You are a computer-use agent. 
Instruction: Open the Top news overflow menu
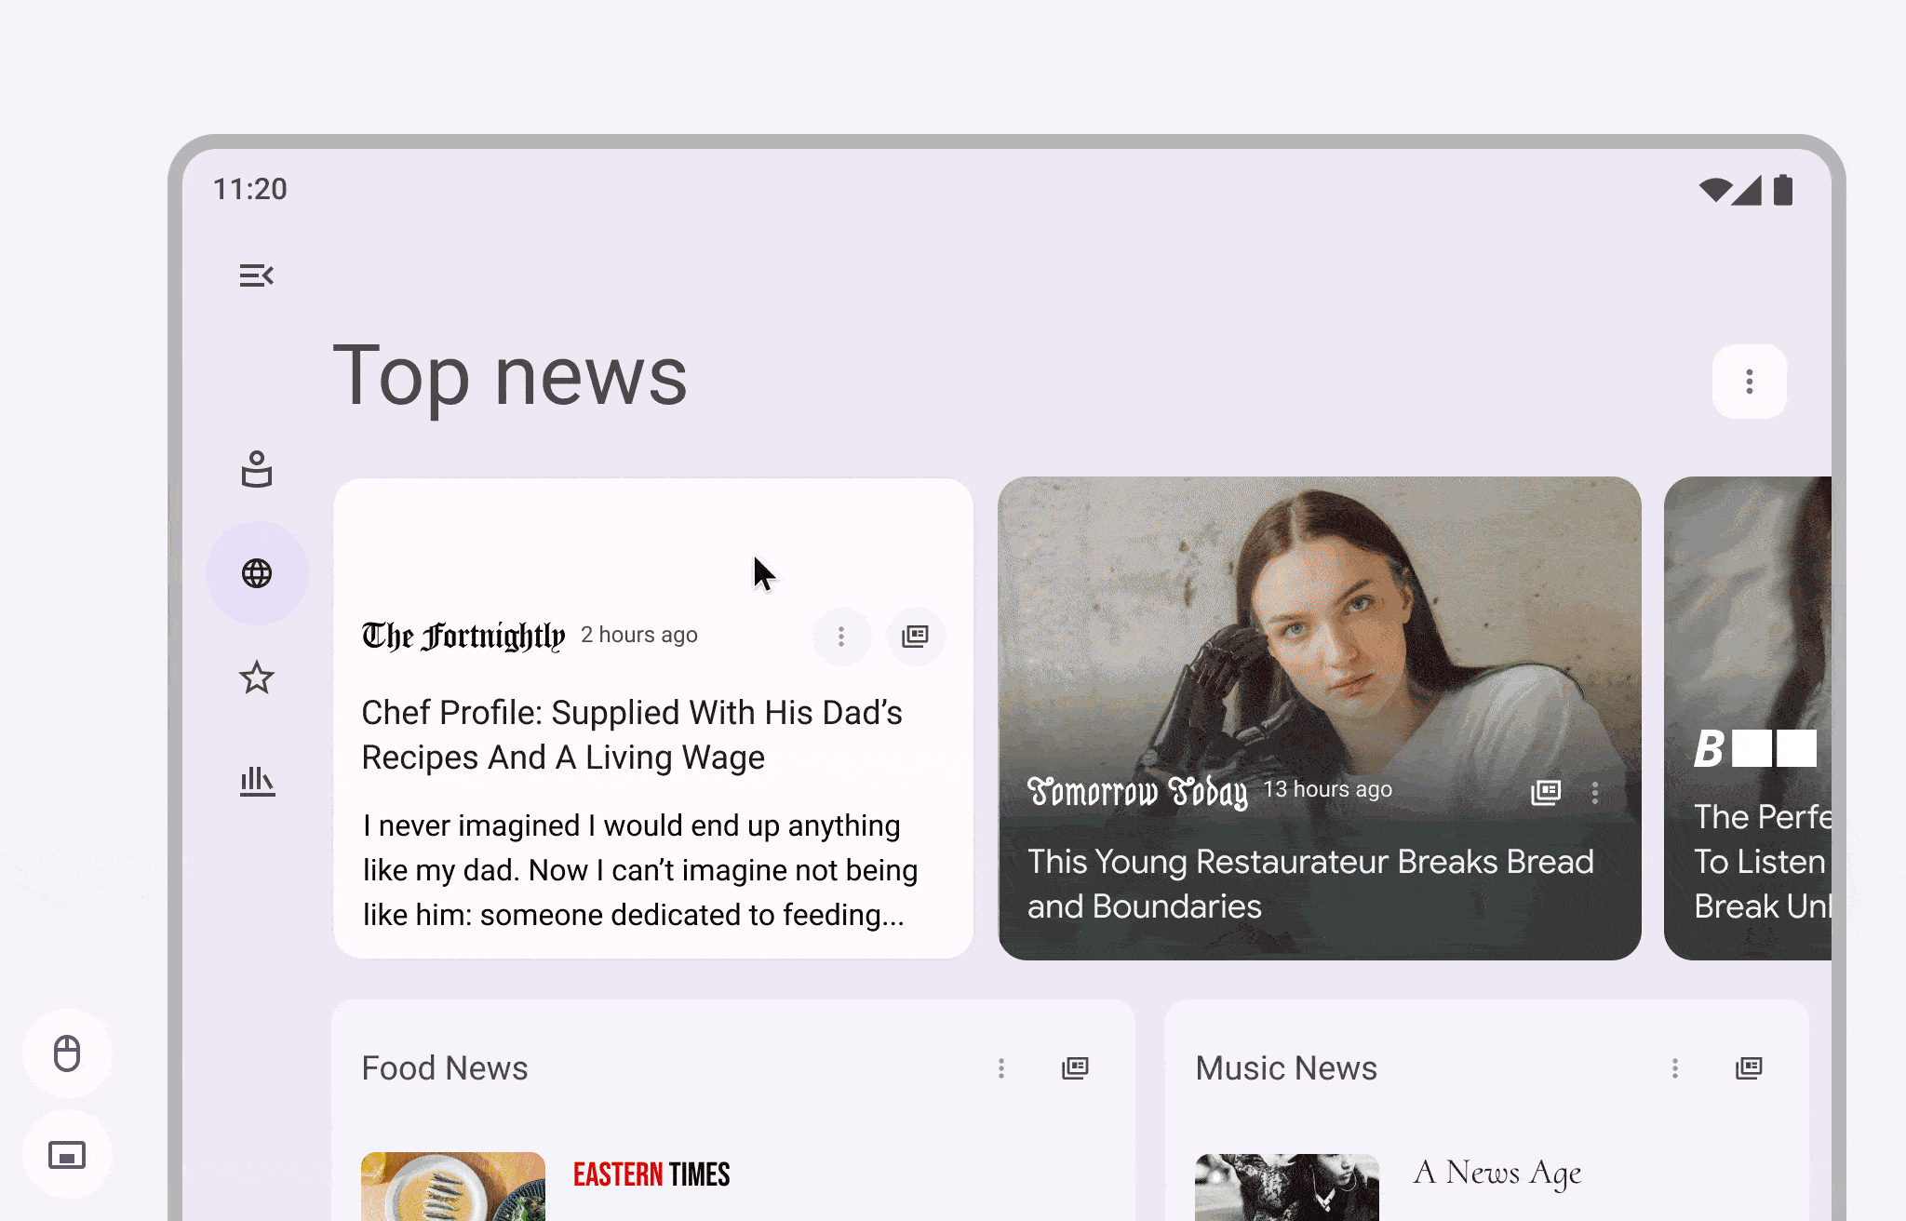1750,382
